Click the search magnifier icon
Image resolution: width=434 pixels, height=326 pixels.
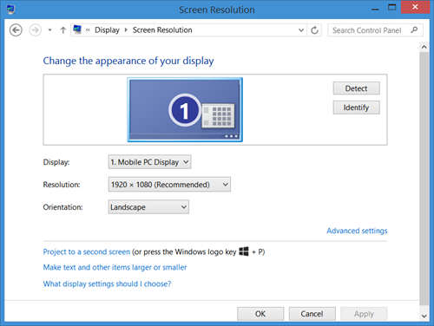pyautogui.click(x=414, y=29)
